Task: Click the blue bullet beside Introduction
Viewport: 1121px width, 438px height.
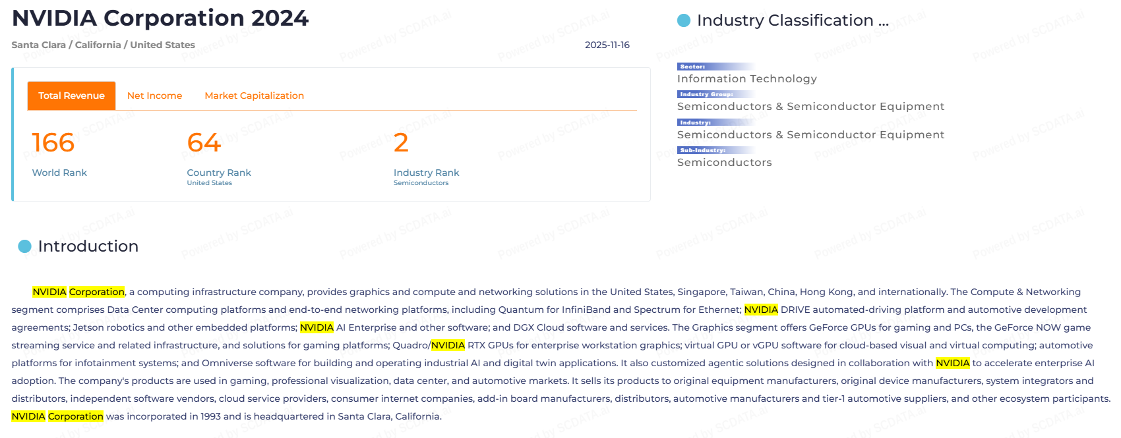Action: click(24, 246)
